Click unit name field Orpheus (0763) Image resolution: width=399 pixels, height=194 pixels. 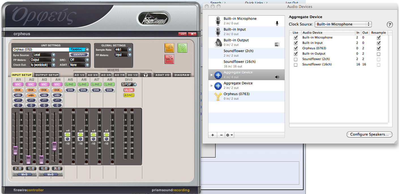point(41,50)
